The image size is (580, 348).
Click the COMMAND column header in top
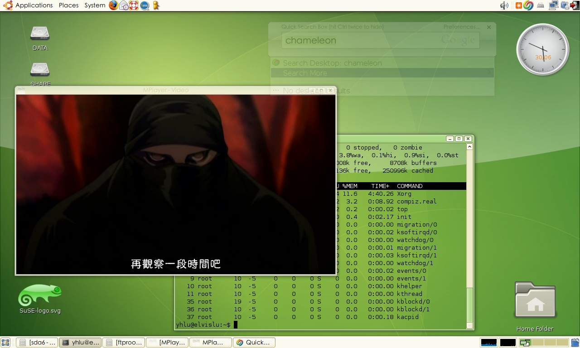tap(410, 186)
